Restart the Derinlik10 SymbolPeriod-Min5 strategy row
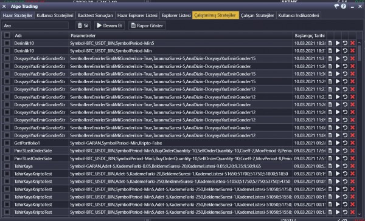The image size is (365, 221). tap(345, 43)
